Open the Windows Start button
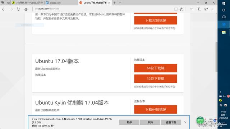This screenshot has width=230, height=129. tap(224, 3)
